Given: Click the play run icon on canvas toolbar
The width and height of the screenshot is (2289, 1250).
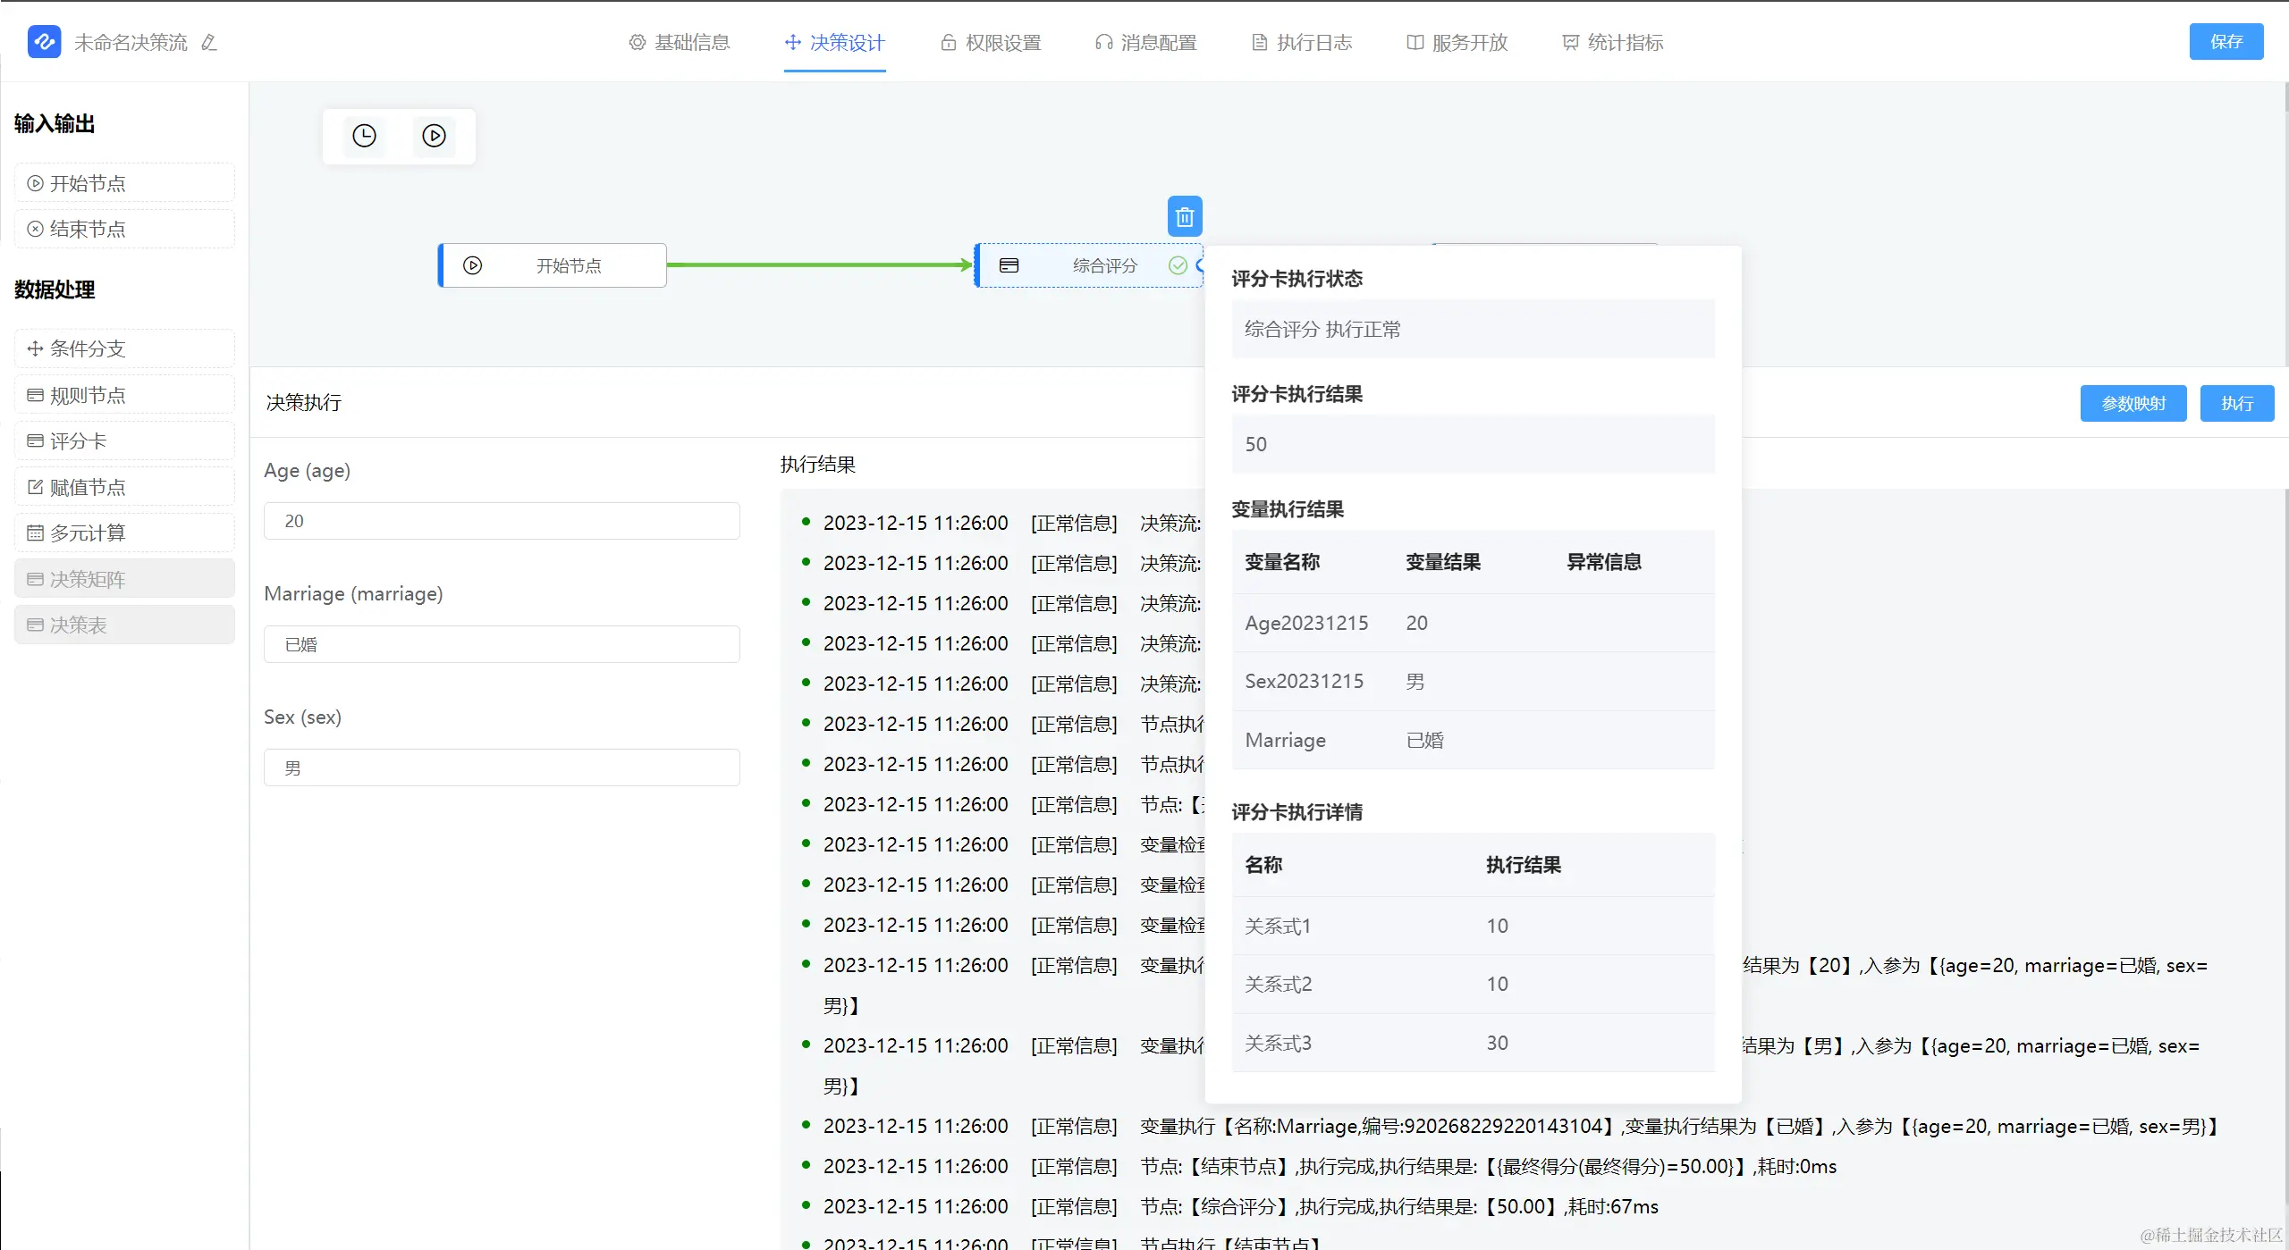Looking at the screenshot, I should (434, 136).
